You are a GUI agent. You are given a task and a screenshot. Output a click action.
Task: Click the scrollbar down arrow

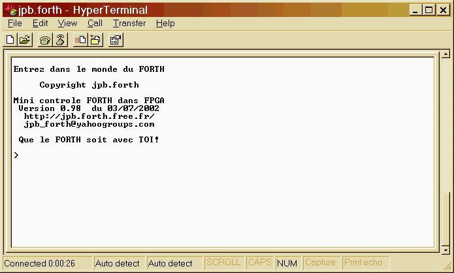point(446,250)
